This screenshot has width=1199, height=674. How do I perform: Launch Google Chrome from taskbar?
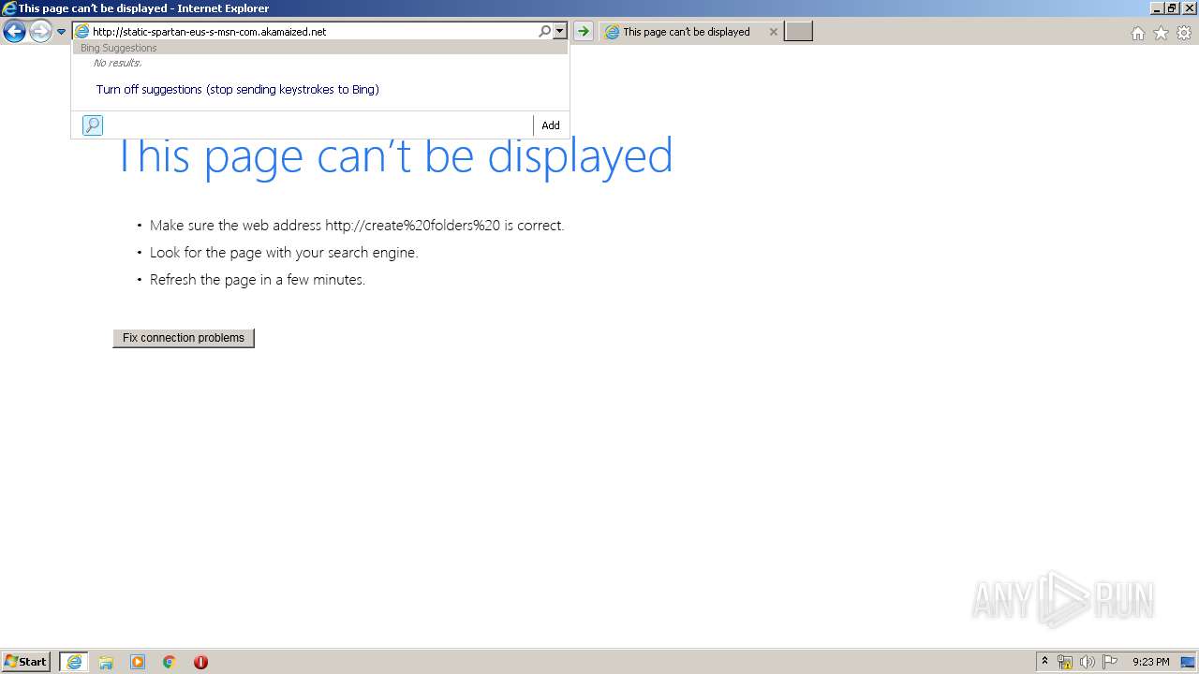170,662
